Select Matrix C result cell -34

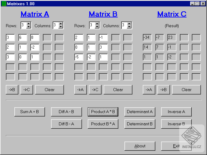pyautogui.click(x=147, y=38)
